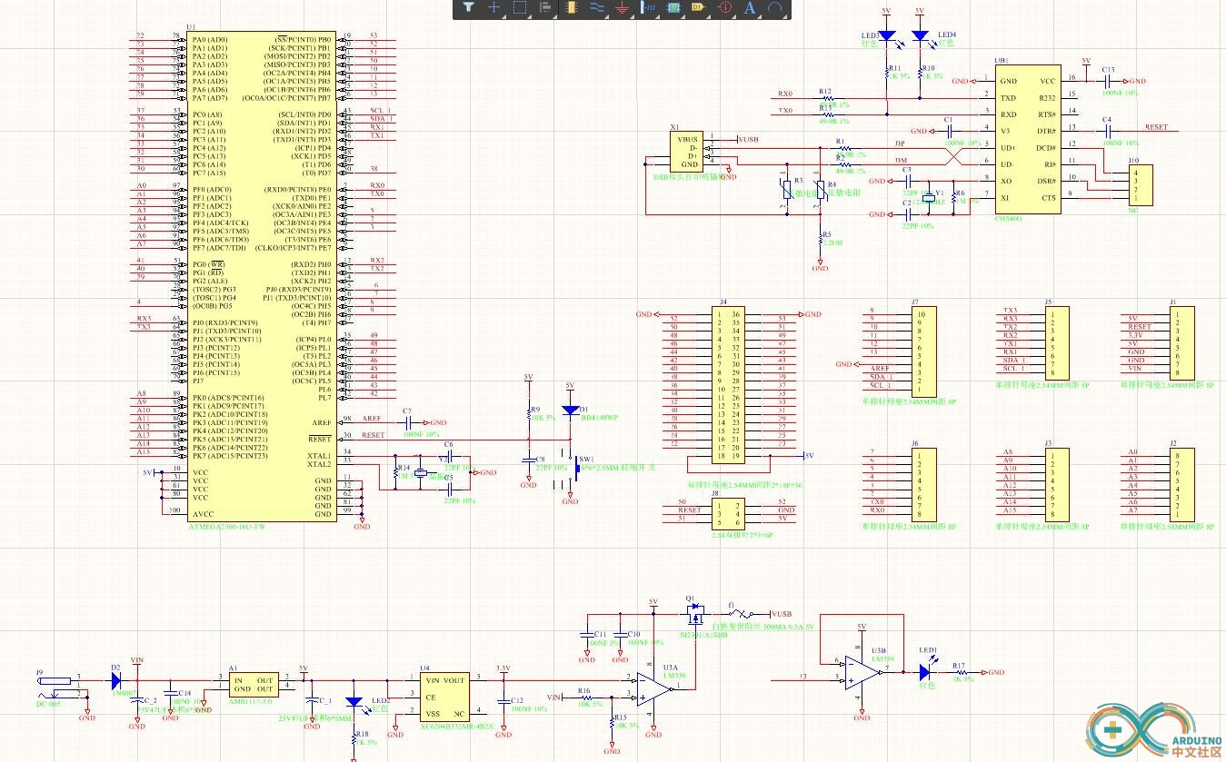
Task: Click the 1N4007 diode label
Action: [x=126, y=692]
